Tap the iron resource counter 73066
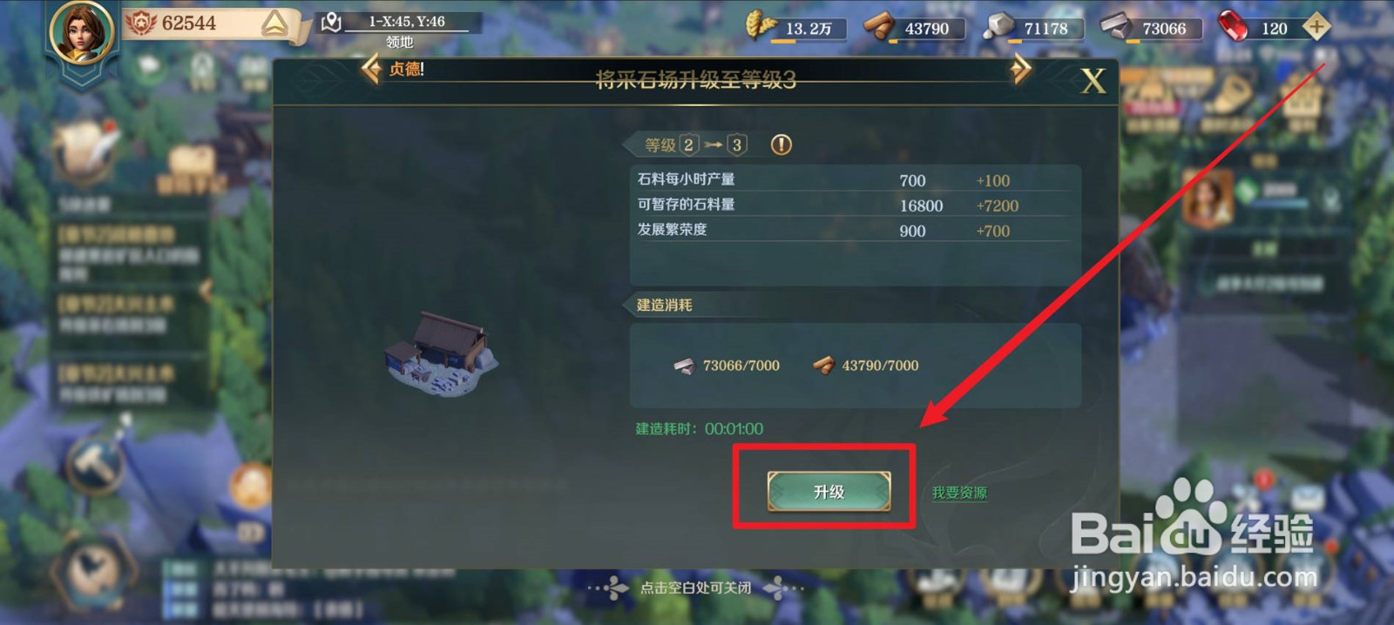The height and width of the screenshot is (625, 1394). pyautogui.click(x=1163, y=29)
